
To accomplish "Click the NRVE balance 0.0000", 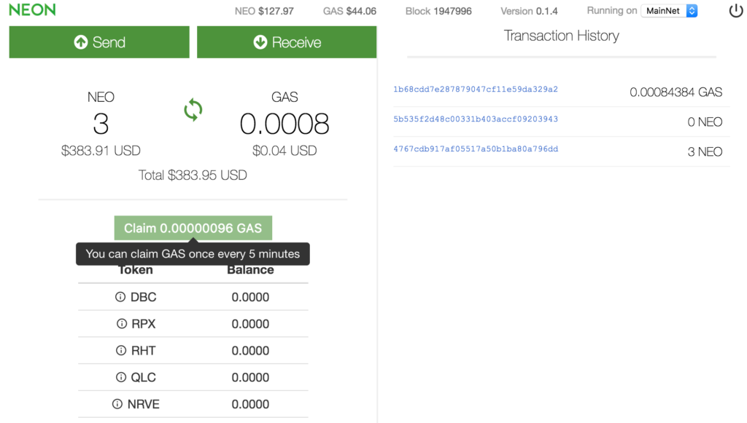I will tap(250, 404).
